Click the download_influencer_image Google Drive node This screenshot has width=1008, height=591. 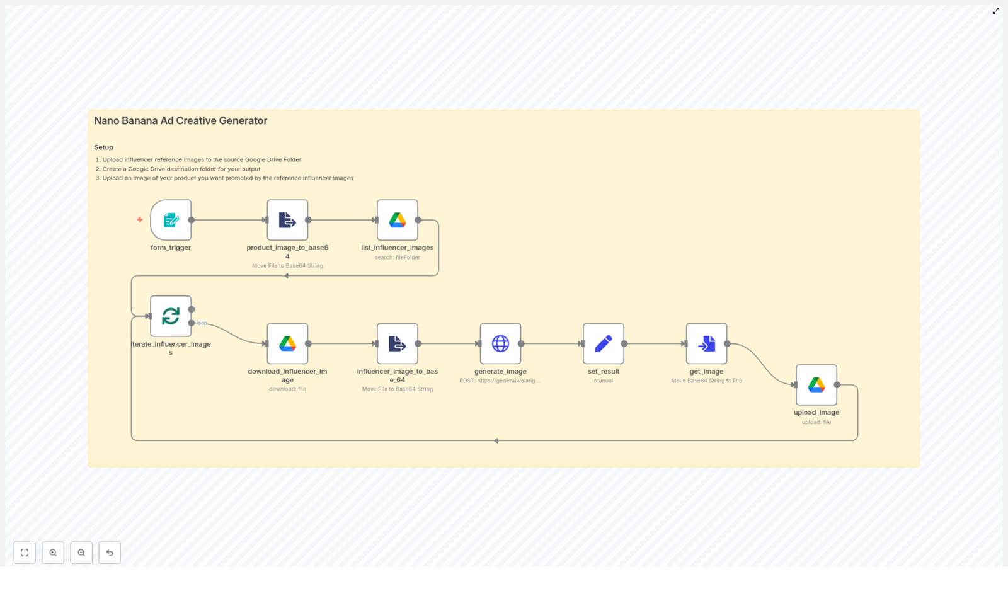pyautogui.click(x=287, y=343)
